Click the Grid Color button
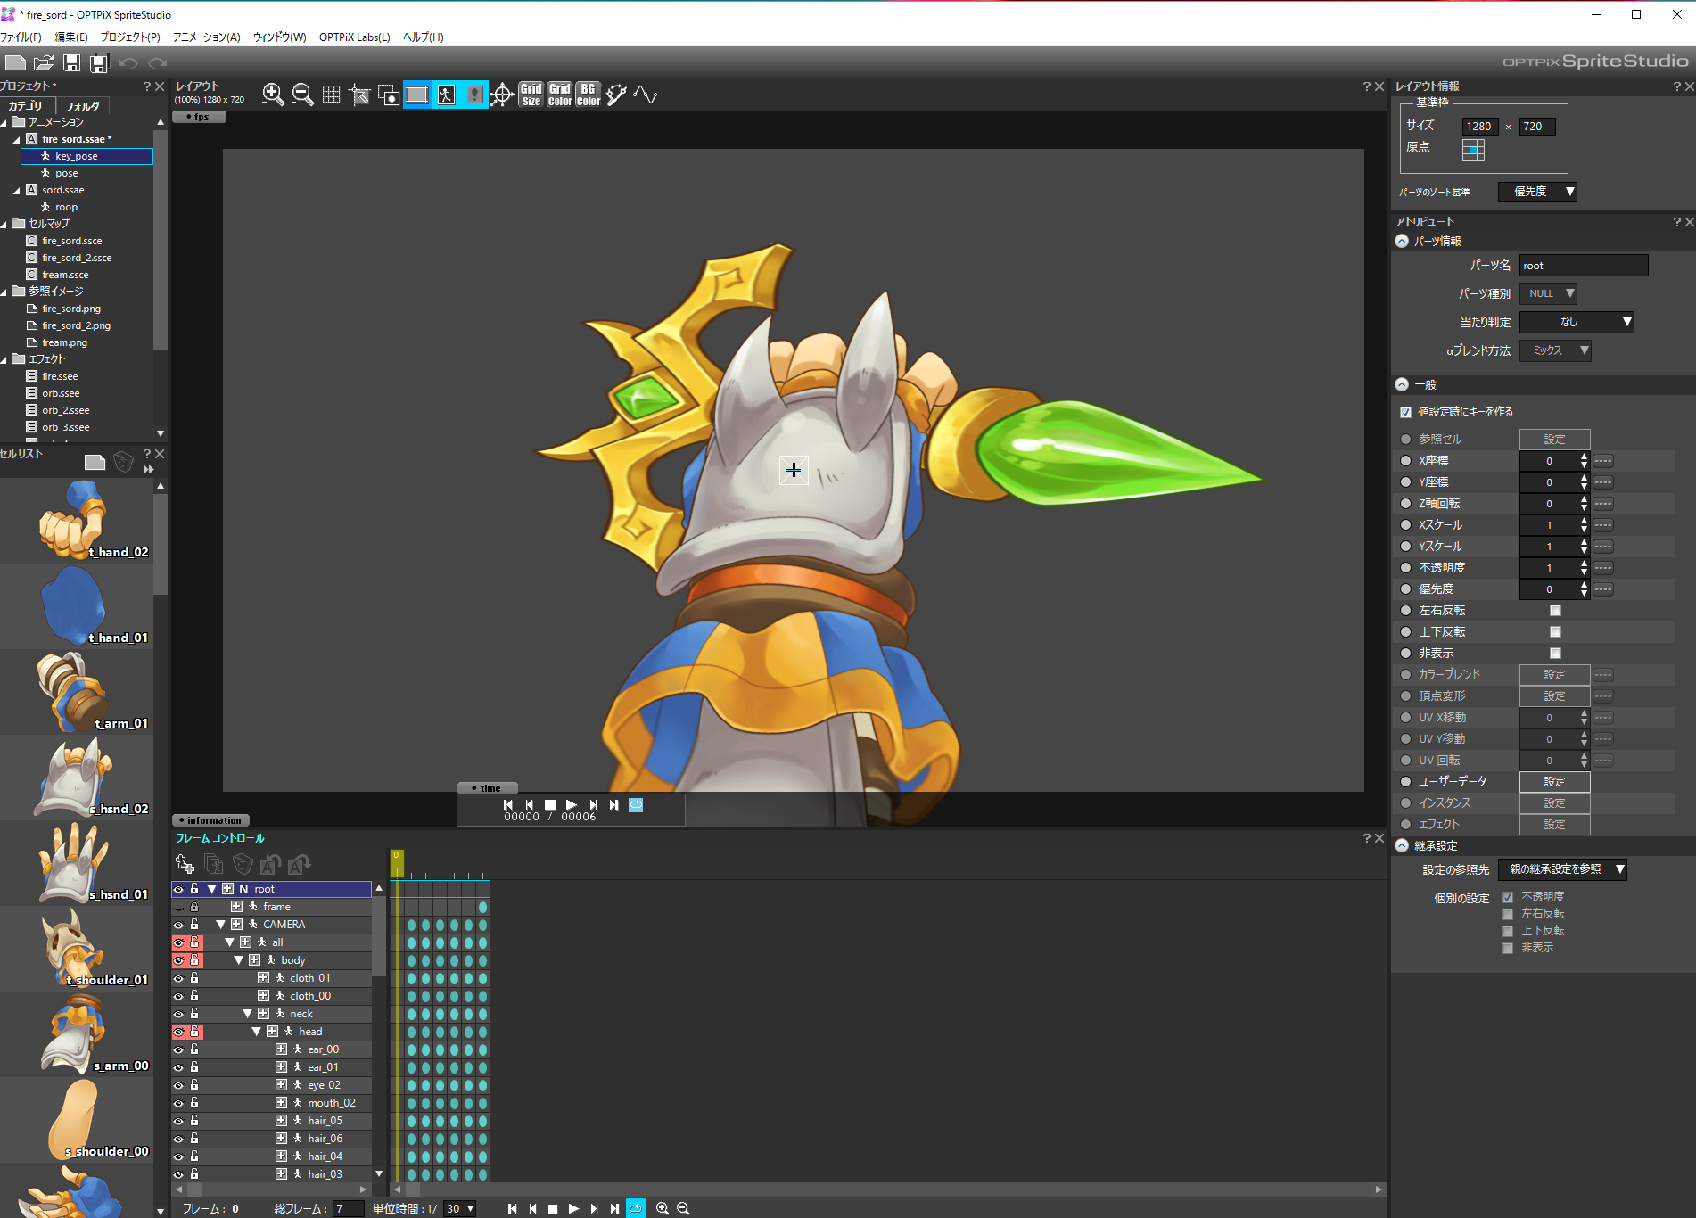Image resolution: width=1696 pixels, height=1218 pixels. (x=560, y=95)
